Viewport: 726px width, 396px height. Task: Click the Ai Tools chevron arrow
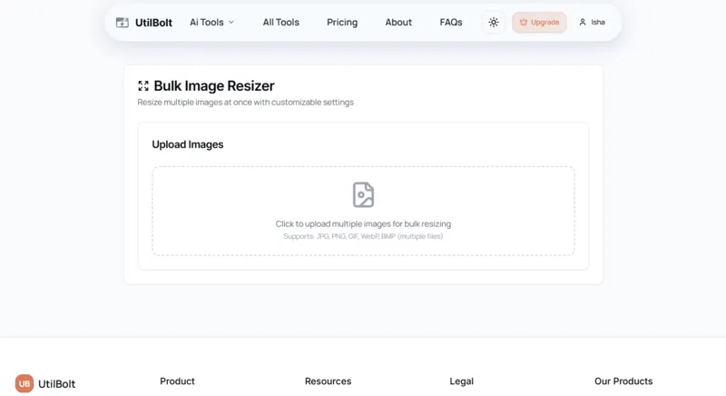pyautogui.click(x=231, y=22)
